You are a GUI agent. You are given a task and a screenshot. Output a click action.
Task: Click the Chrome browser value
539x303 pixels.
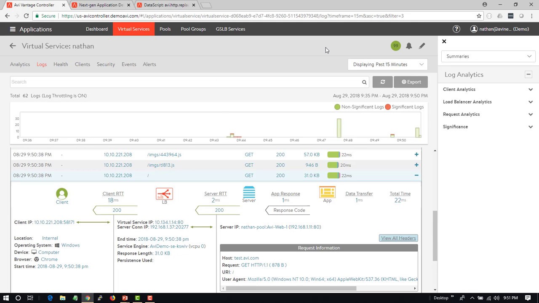(49, 259)
